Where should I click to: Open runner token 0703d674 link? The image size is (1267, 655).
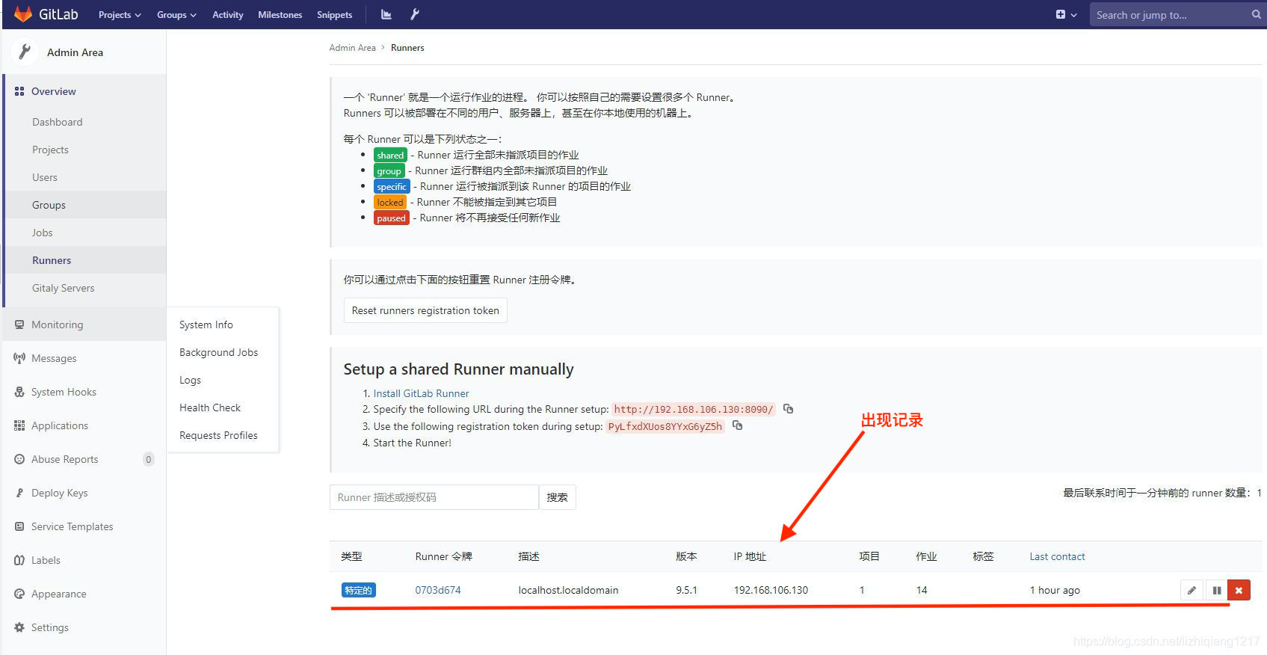pyautogui.click(x=438, y=590)
